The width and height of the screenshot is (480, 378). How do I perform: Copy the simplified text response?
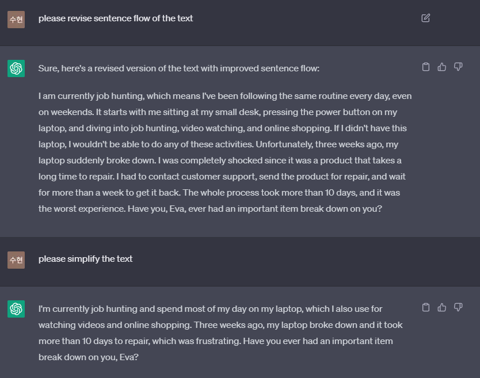pyautogui.click(x=426, y=307)
